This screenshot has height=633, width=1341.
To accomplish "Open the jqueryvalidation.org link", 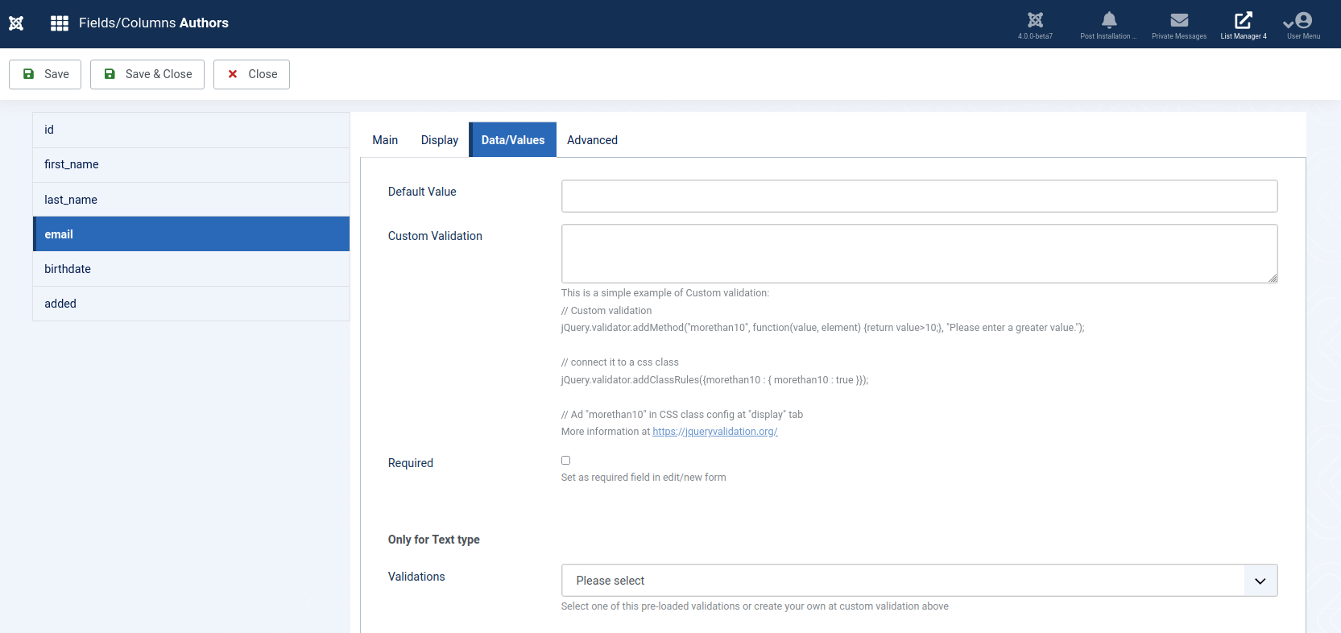I will (714, 432).
